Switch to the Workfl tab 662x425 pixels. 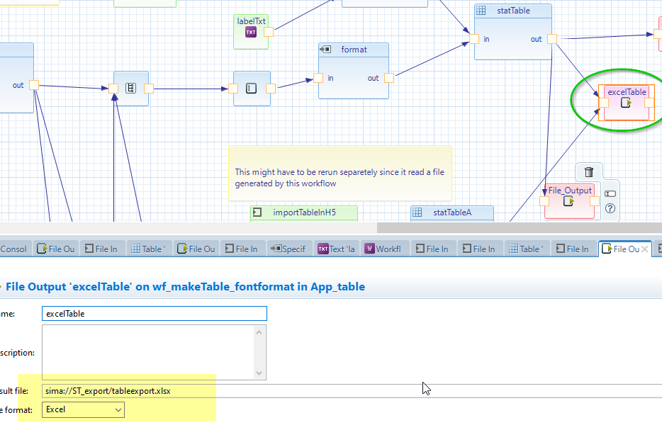(383, 249)
